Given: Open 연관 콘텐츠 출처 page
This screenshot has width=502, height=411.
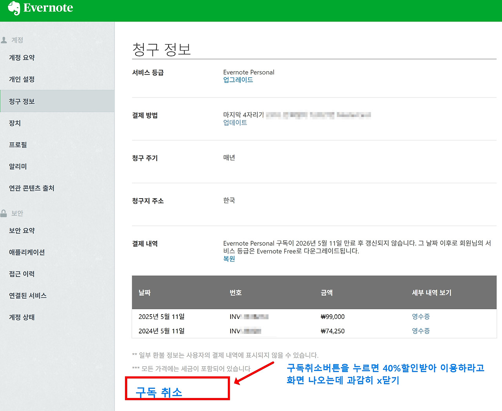Looking at the screenshot, I should pos(32,188).
